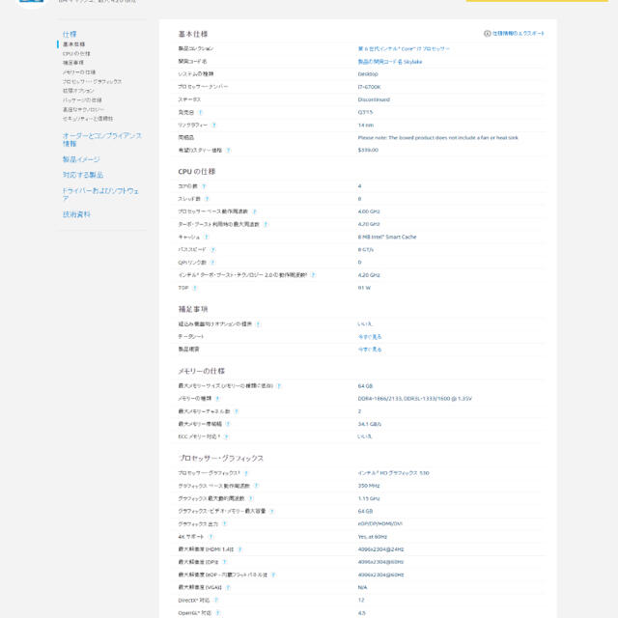Open 製品イメージ section in sidebar
Screen dimensions: 618x618
pyautogui.click(x=81, y=159)
